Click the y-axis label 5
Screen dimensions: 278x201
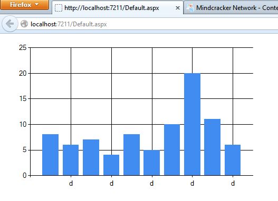[x=24, y=150]
